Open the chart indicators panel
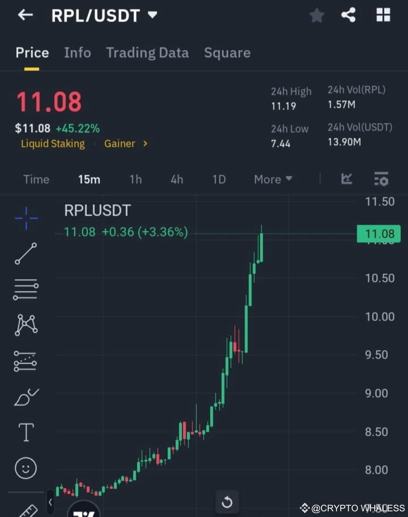Image resolution: width=408 pixels, height=517 pixels. point(346,180)
